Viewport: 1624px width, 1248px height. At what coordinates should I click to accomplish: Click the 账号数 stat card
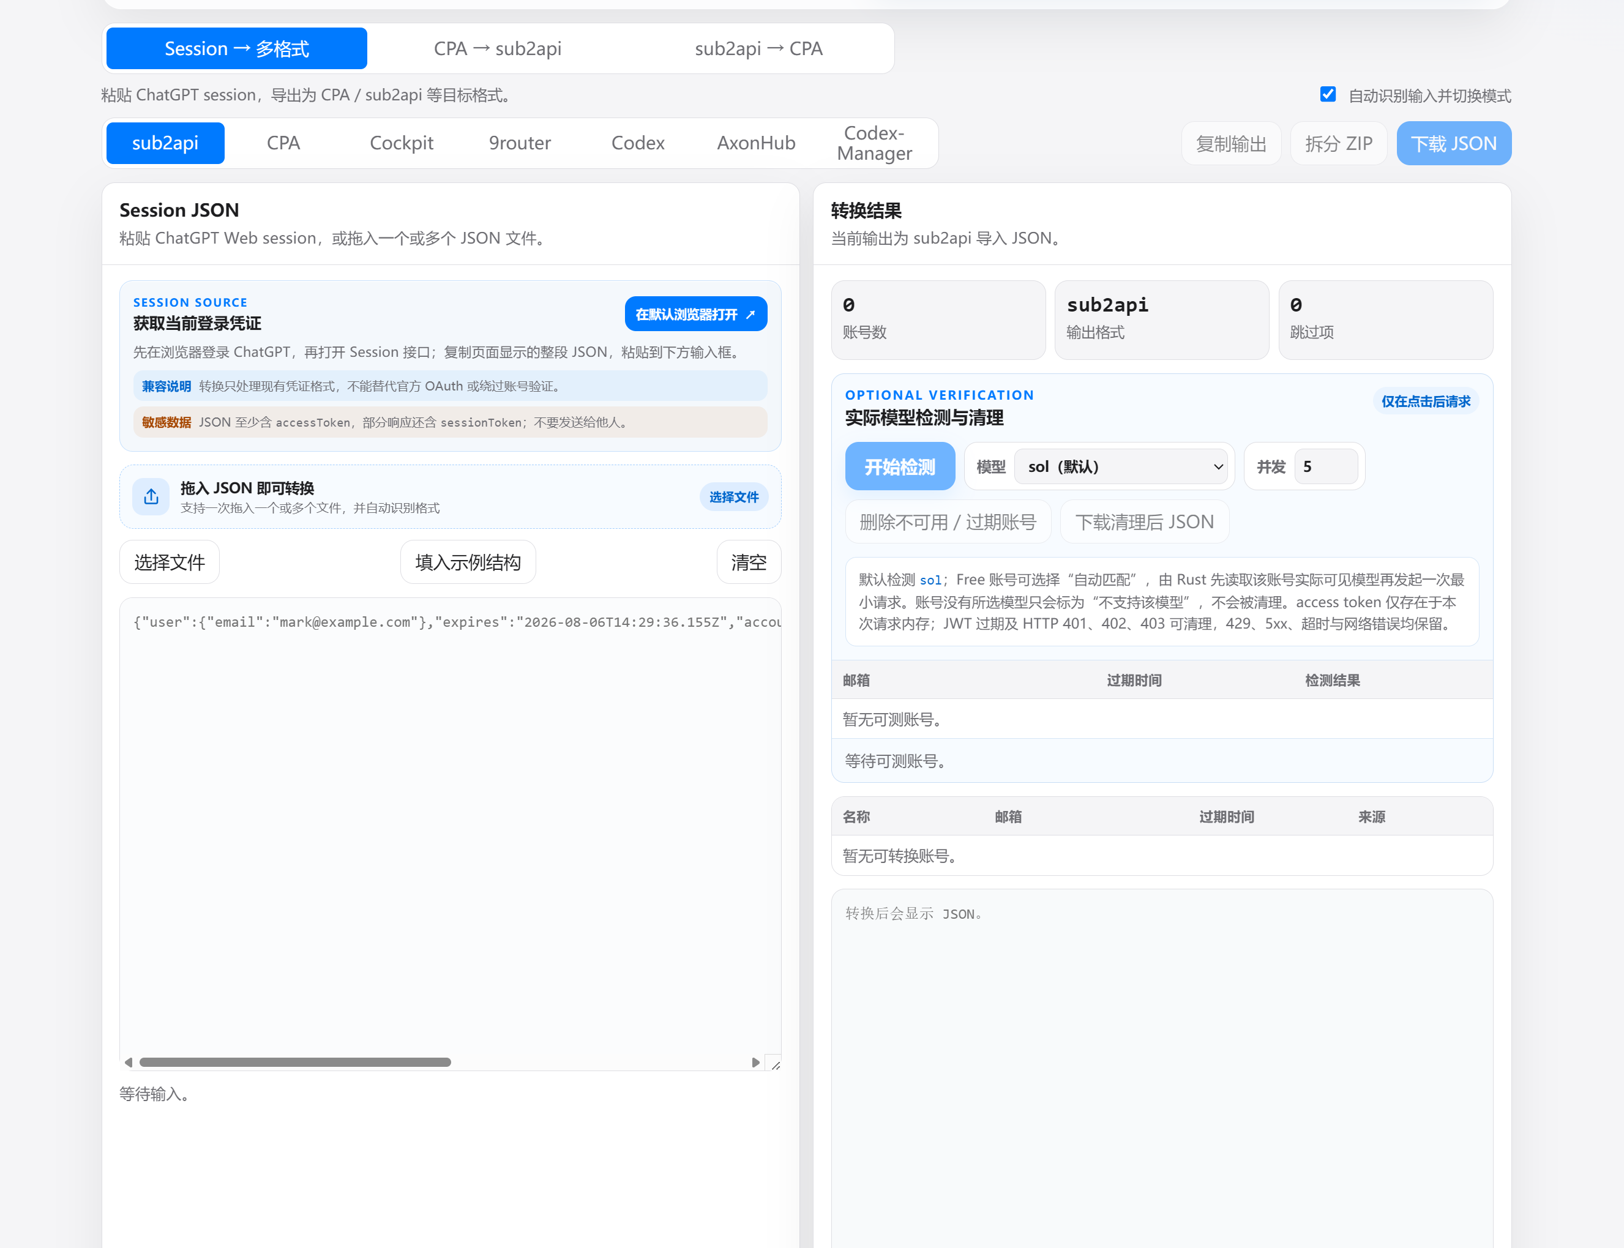[938, 320]
